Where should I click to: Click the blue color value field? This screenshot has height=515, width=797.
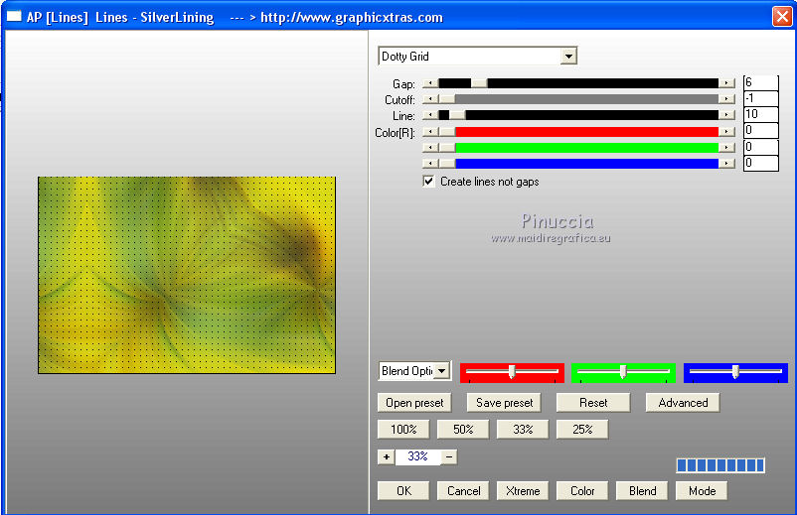click(760, 164)
